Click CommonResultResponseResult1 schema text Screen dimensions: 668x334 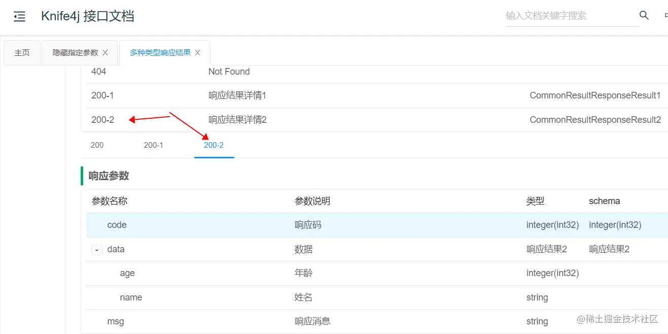click(x=595, y=95)
